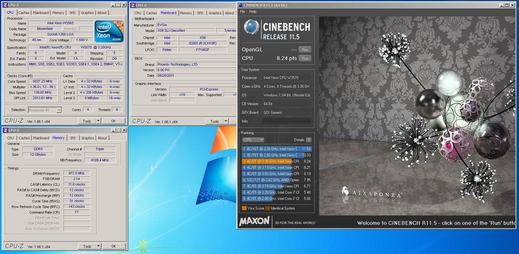This screenshot has height=254, width=519.
Task: Click the Core Voltage value 1.599 V
Action: [82, 40]
